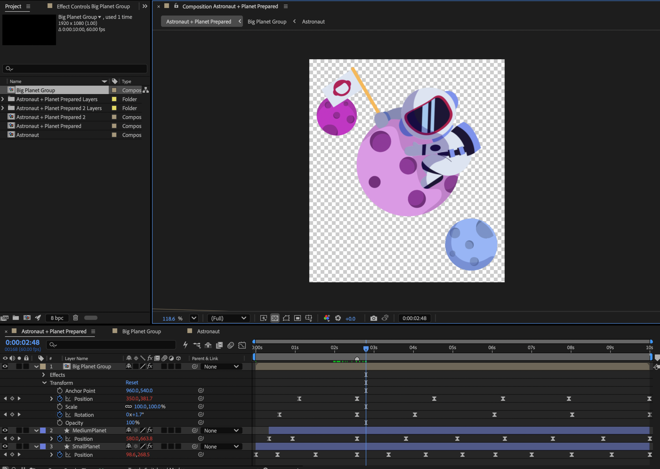
Task: Toggle Hide Shy Layers timeline switch
Action: [x=208, y=345]
